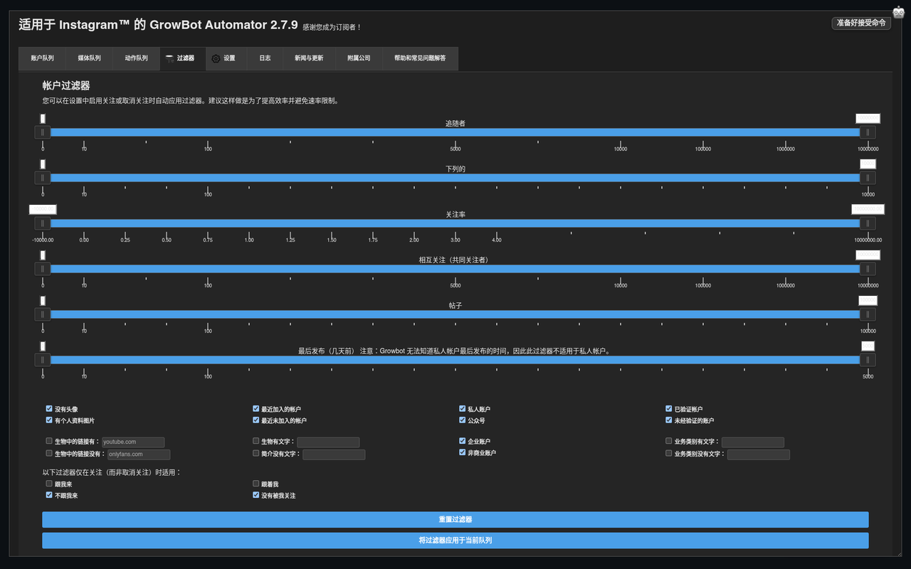911x569 pixels.
Task: Click the 将过滤器应用于当前队列 button
Action: 455,541
